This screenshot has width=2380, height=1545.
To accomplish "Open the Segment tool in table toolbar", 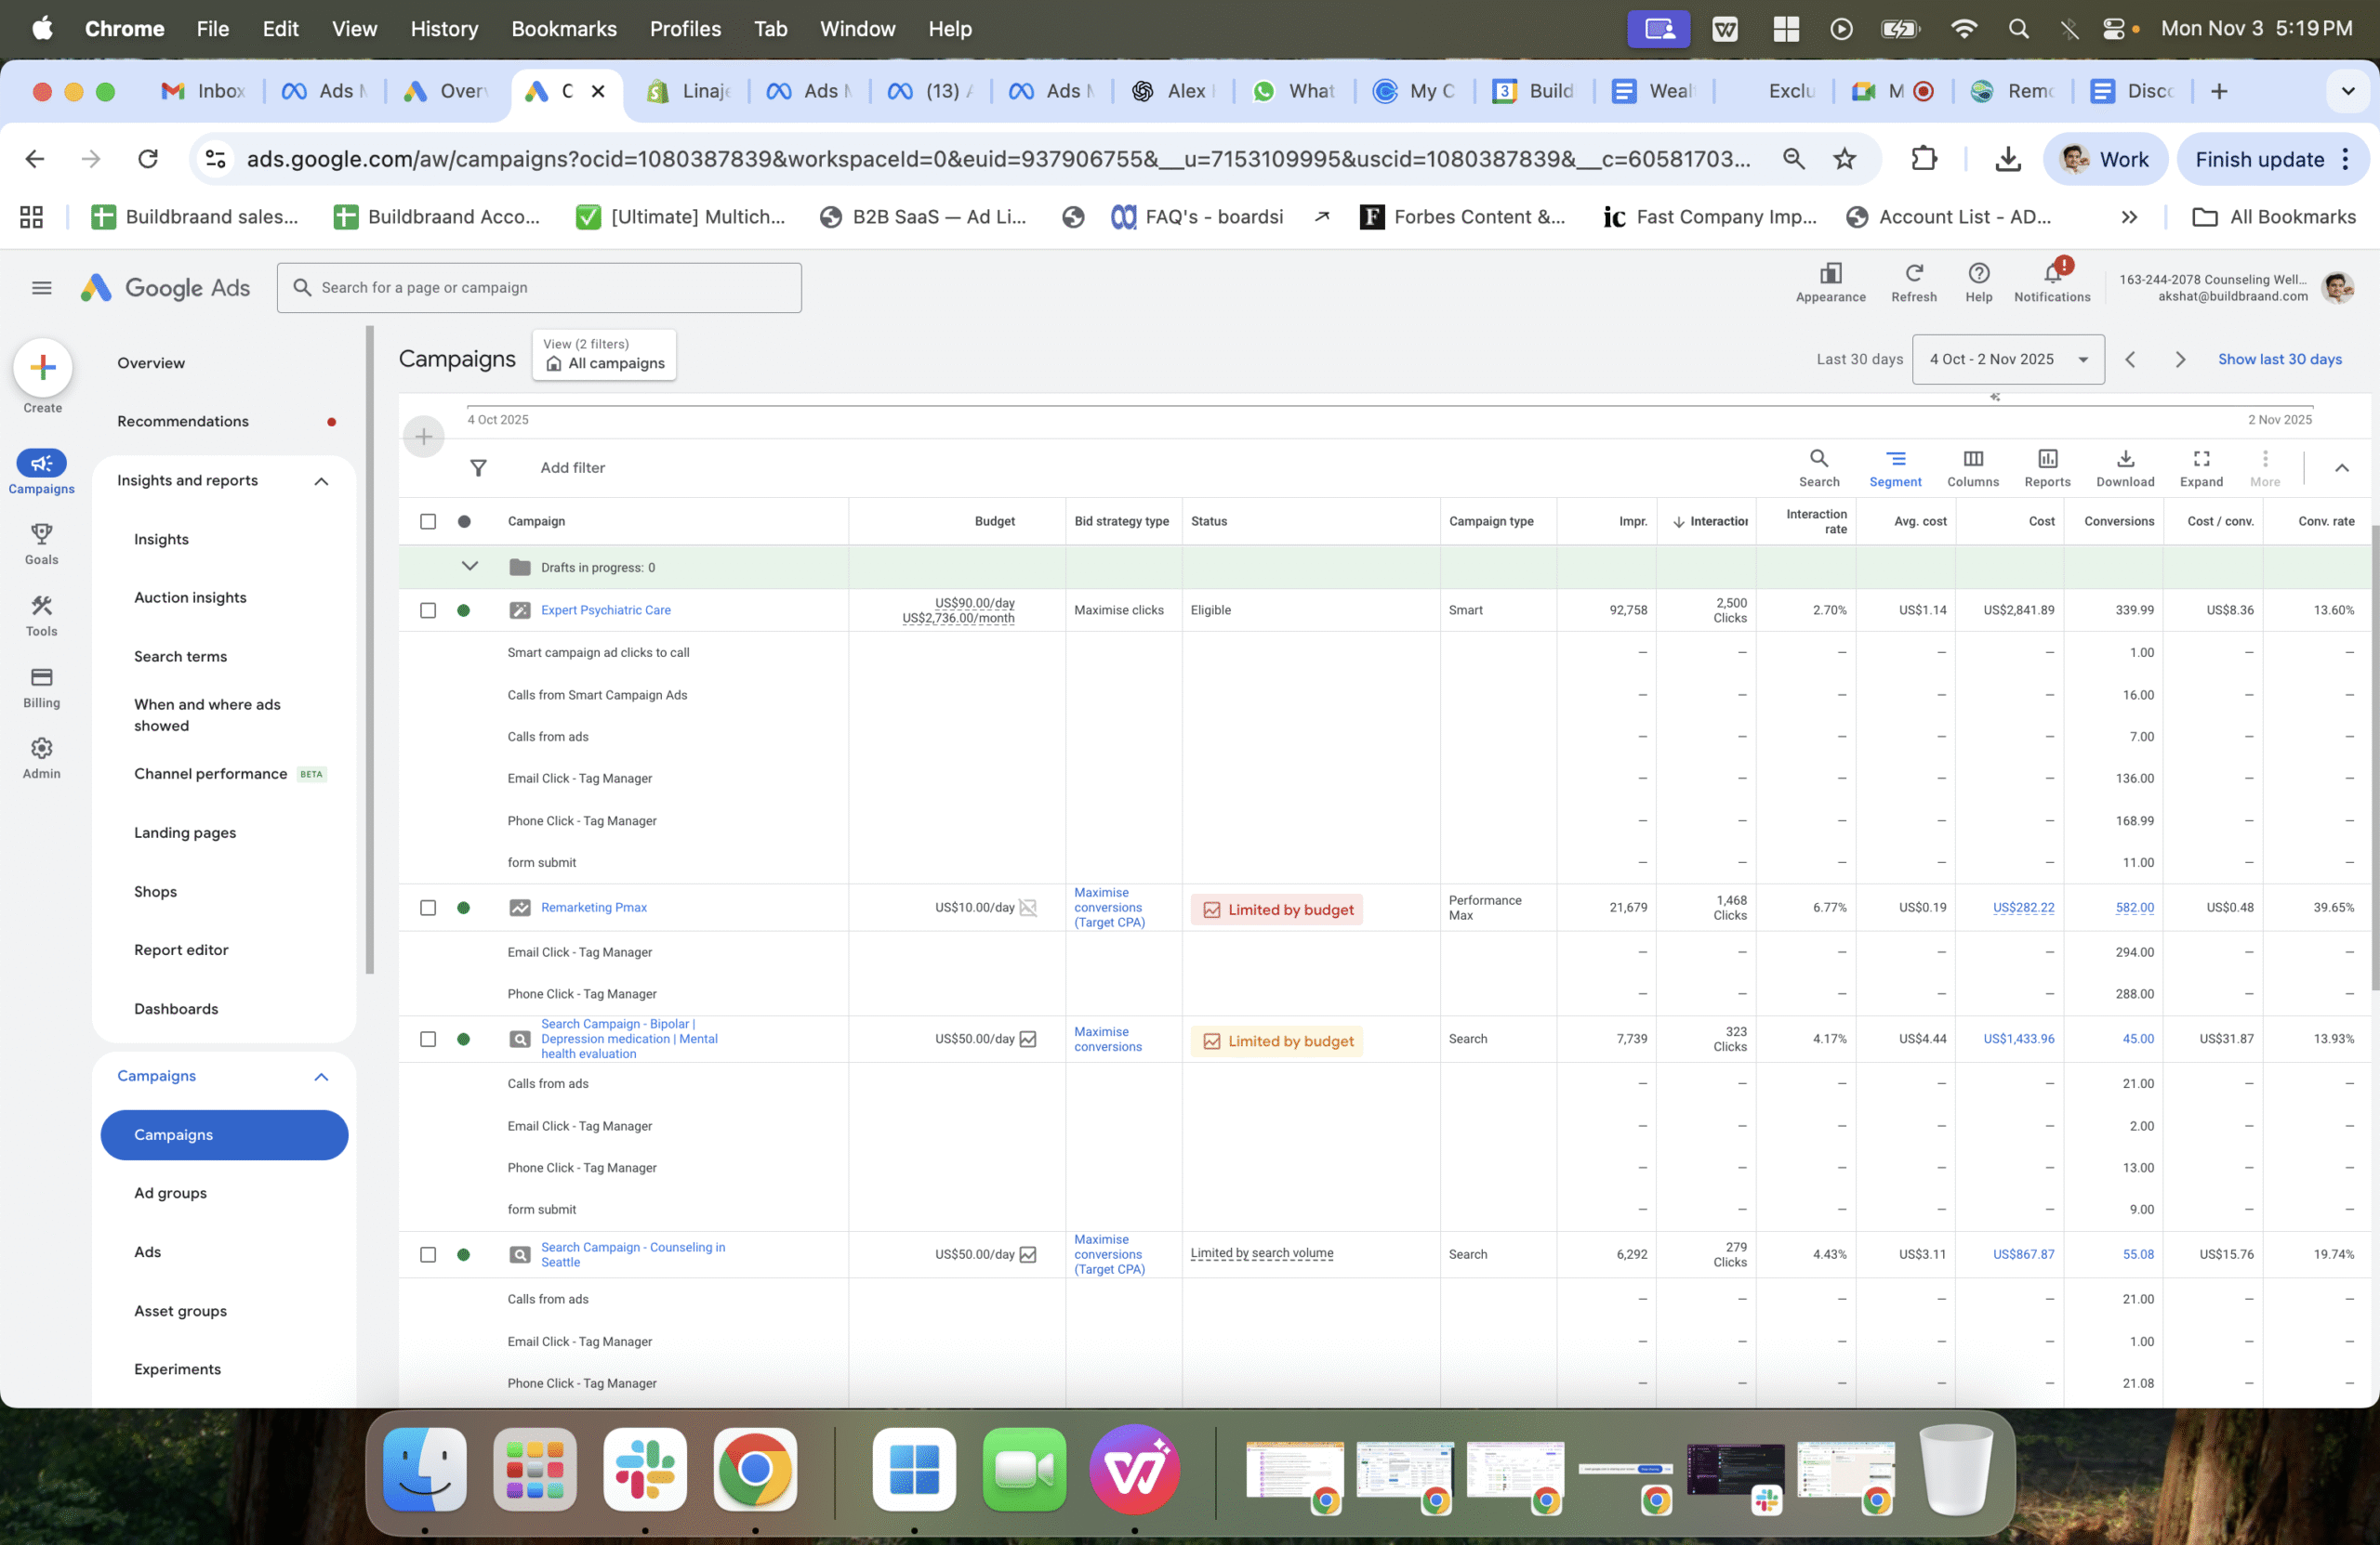I will [x=1894, y=466].
